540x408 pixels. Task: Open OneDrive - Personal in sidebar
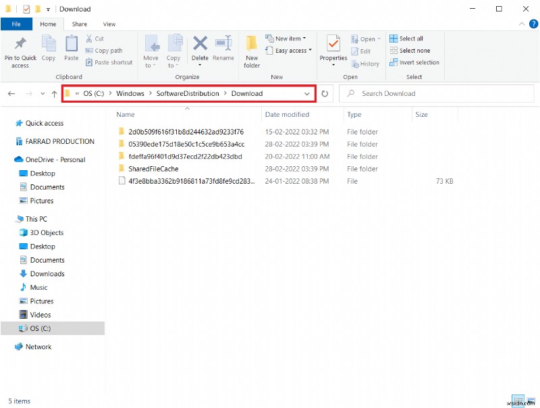pyautogui.click(x=55, y=159)
